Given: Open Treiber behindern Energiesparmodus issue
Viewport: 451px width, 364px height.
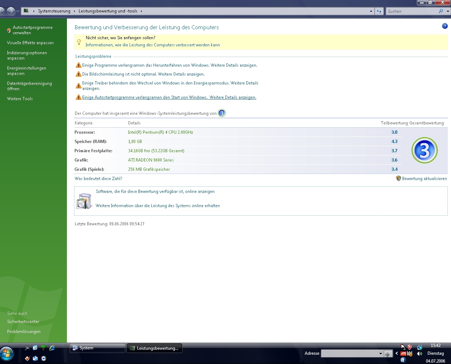Looking at the screenshot, I should tap(170, 86).
